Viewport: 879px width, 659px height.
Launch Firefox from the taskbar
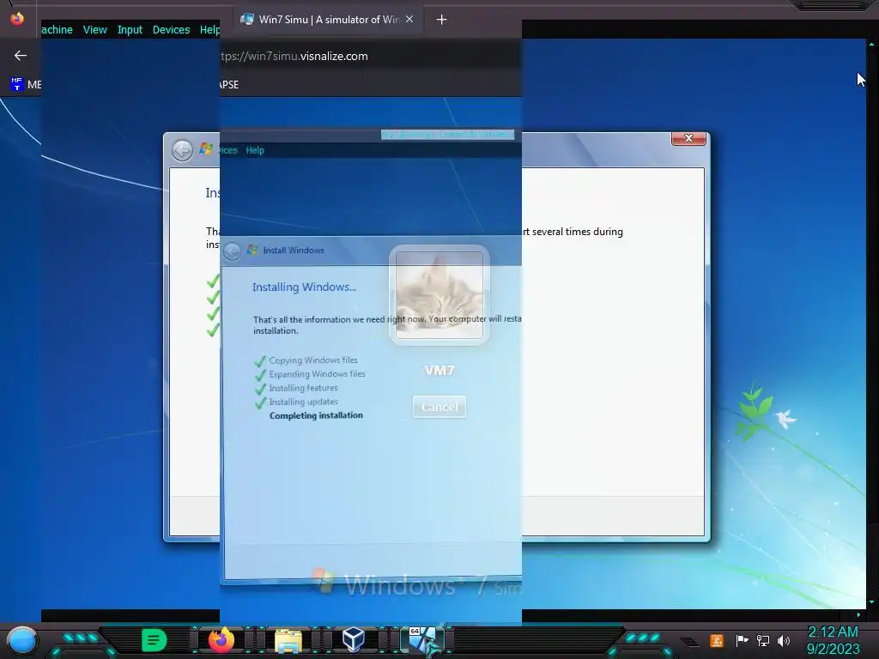click(221, 639)
